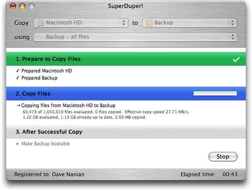The height and width of the screenshot is (191, 252).
Task: Click the arrow icon beside Copying files
Action: tap(18, 105)
